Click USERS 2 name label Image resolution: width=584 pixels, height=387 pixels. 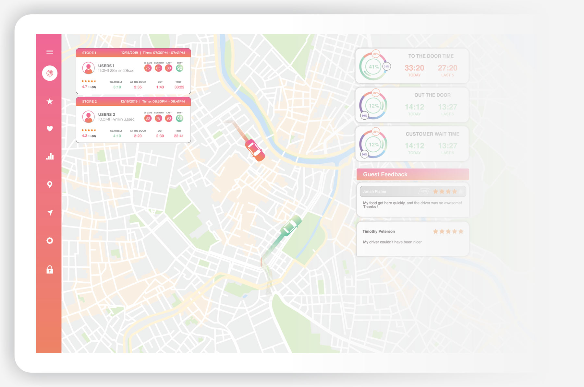point(106,114)
